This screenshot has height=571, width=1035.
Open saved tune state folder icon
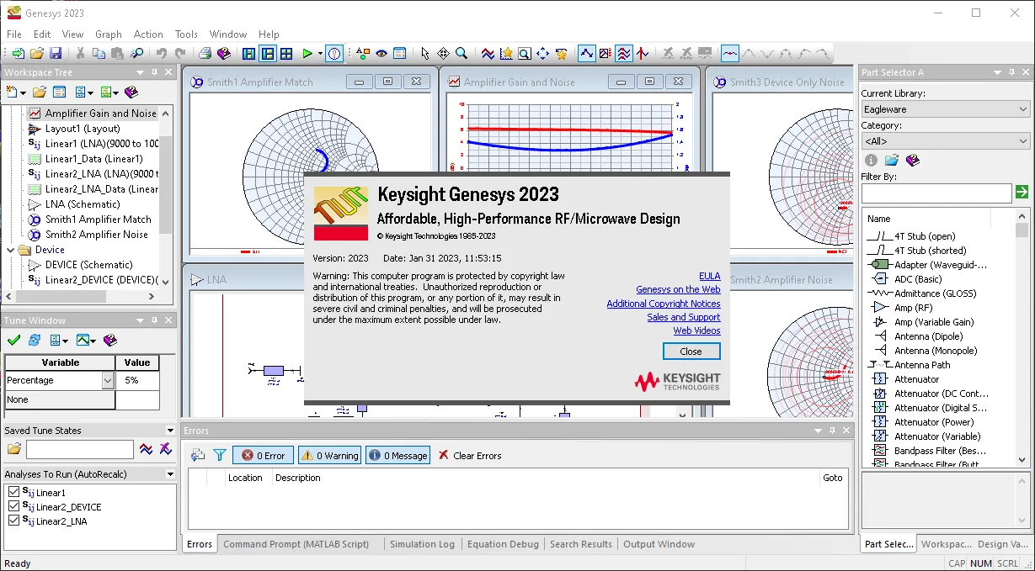(13, 449)
